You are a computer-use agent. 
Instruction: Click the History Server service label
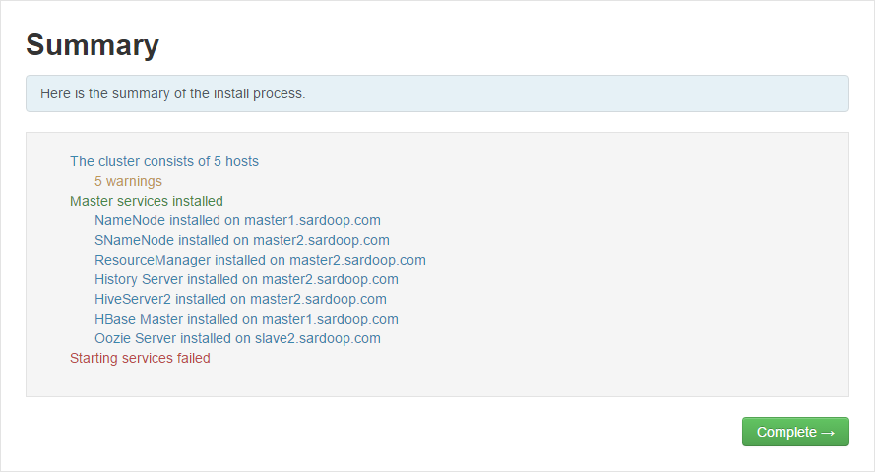(x=139, y=279)
